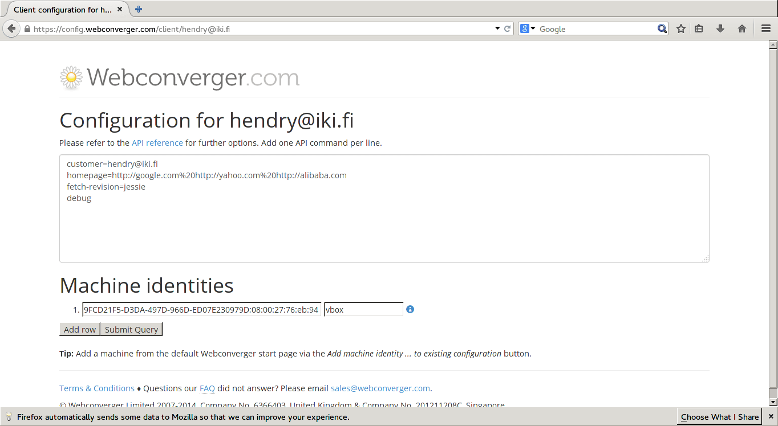This screenshot has height=426, width=778.
Task: Click the lightbulb icon in notification bar
Action: click(x=9, y=417)
